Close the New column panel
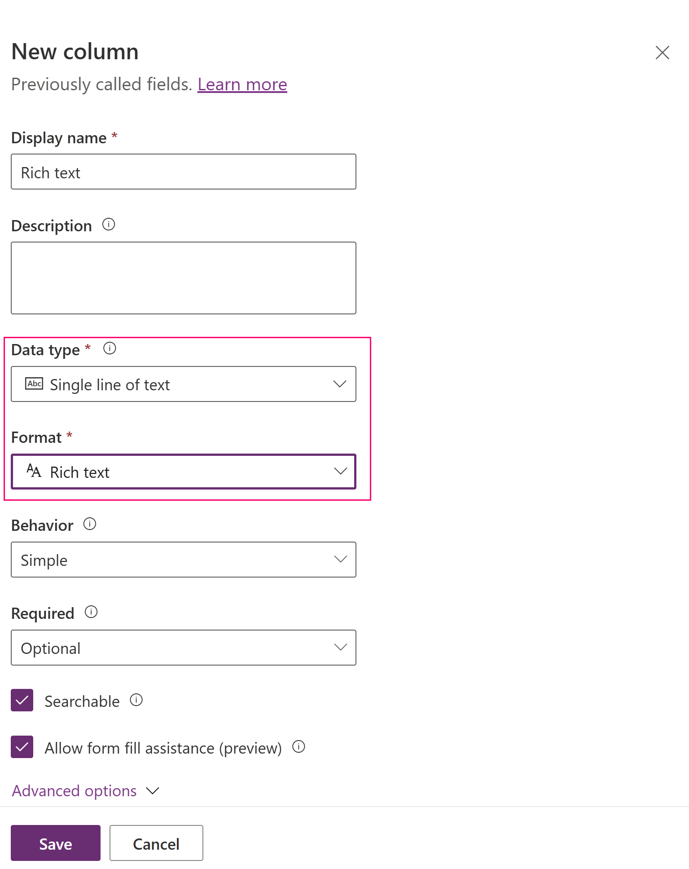689x869 pixels. pos(662,53)
